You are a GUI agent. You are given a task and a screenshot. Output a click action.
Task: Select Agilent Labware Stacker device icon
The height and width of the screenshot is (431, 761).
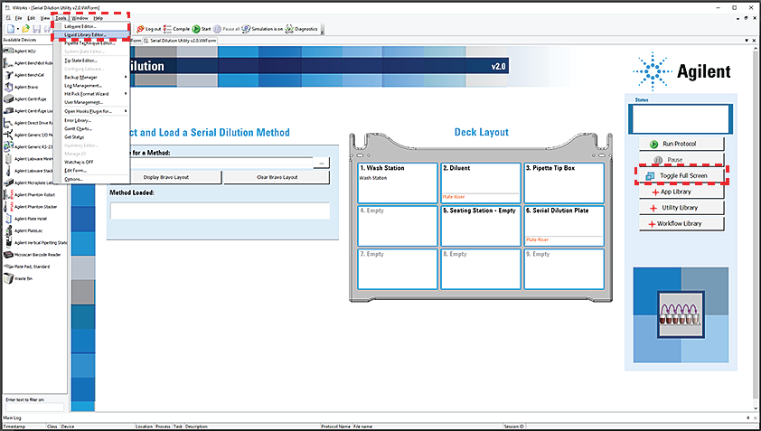coord(8,171)
